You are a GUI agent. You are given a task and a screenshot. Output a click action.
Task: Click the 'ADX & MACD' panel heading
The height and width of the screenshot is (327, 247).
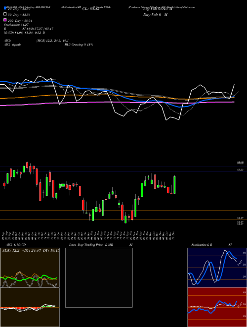16,245
